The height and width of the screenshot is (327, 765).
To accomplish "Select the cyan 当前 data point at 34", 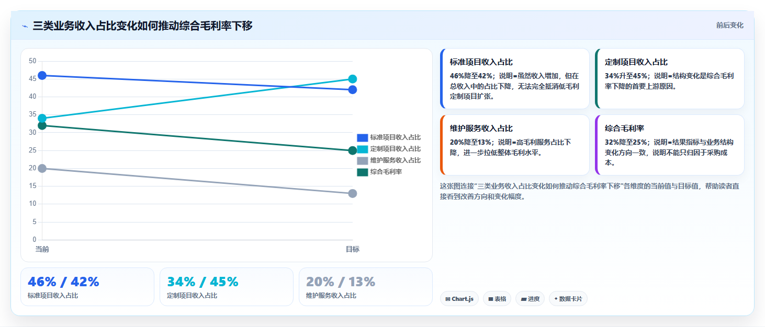I will (42, 119).
